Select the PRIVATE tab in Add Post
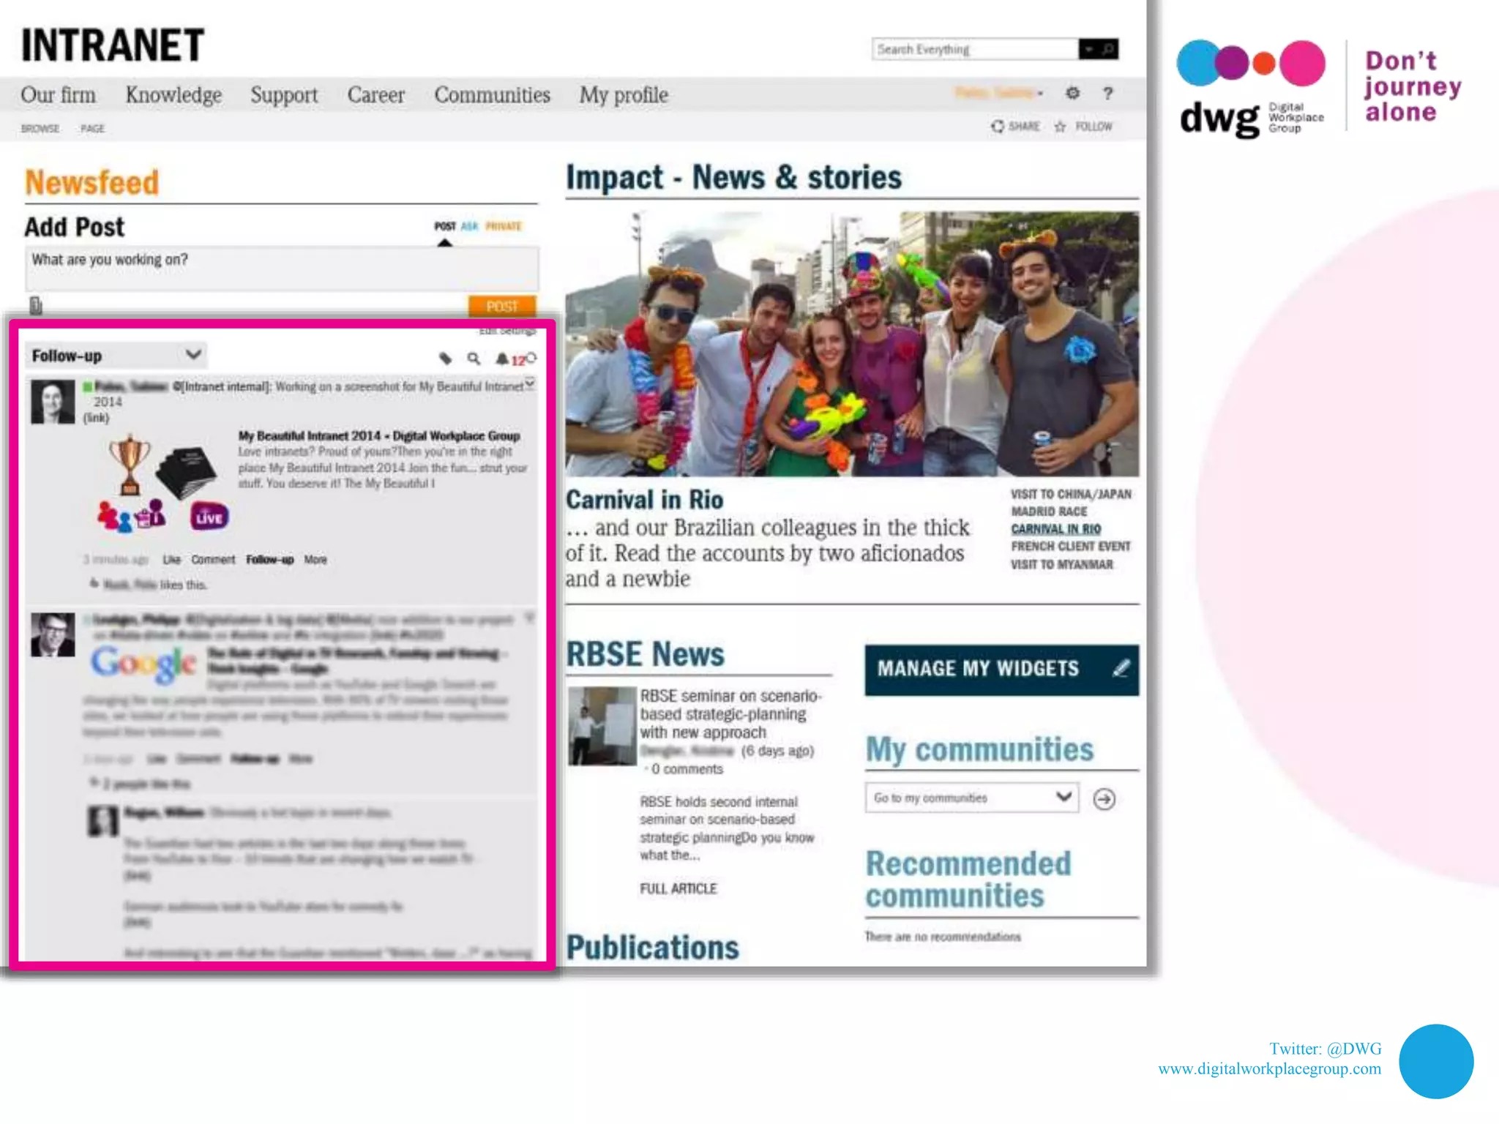The height and width of the screenshot is (1124, 1499). (x=504, y=226)
